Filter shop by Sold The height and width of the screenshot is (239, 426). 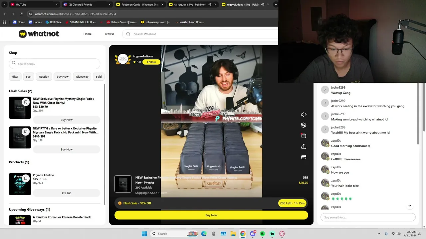pos(99,77)
